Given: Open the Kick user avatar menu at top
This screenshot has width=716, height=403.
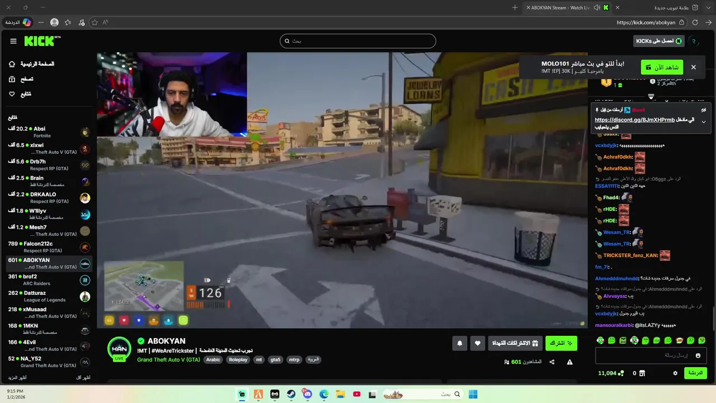Looking at the screenshot, I should [694, 41].
